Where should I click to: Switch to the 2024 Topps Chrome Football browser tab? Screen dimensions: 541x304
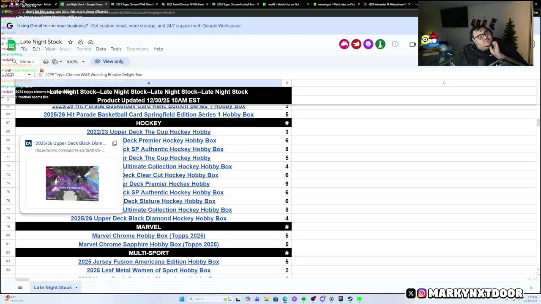tap(235, 4)
